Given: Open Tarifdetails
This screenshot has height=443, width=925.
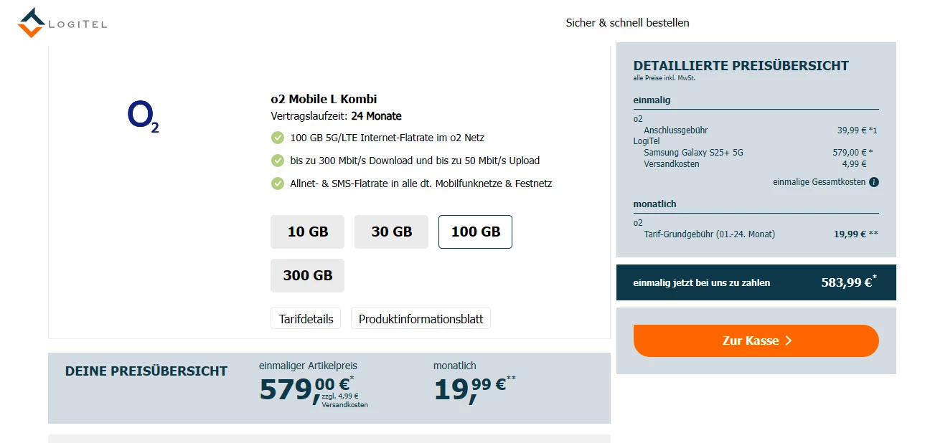Looking at the screenshot, I should coord(306,319).
